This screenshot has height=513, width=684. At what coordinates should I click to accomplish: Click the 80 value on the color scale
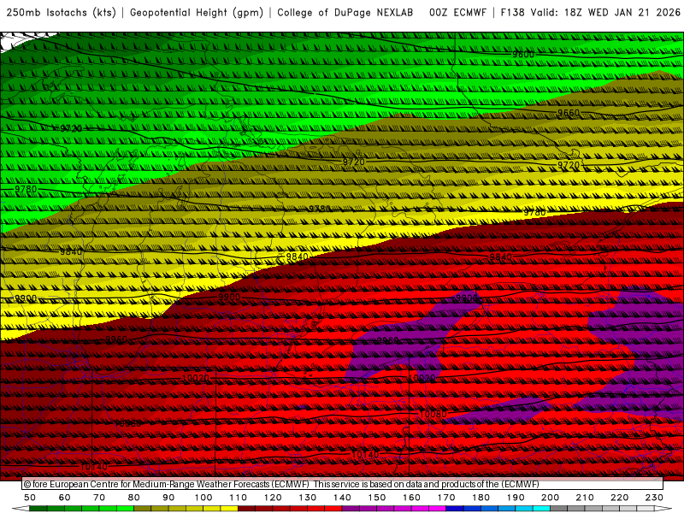pos(134,498)
